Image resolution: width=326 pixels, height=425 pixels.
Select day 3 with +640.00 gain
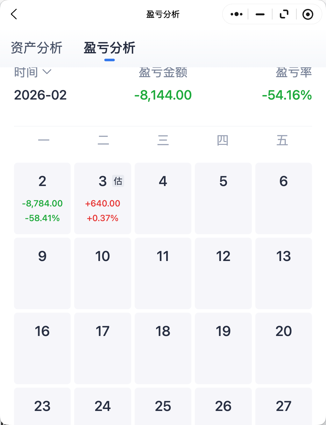(x=103, y=198)
